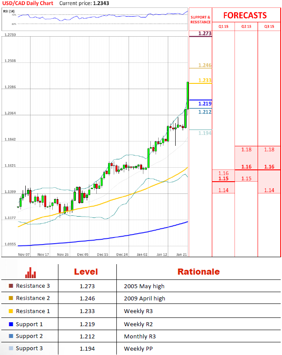Viewport: 282px width, 355px height.
Task: Click the FORECASTS heading
Action: [x=245, y=15]
